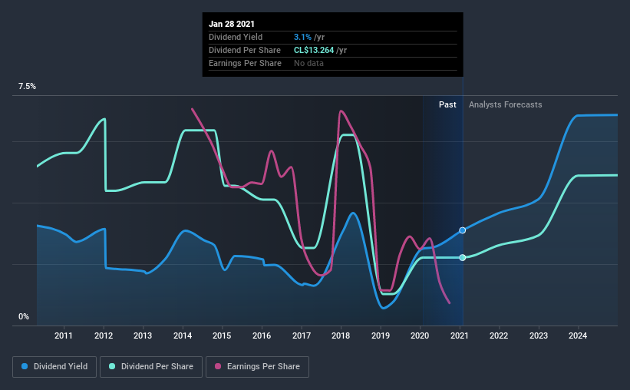Screen dimensions: 630x390
Task: Toggle the Dividend Per Share legend button
Action: (x=151, y=367)
